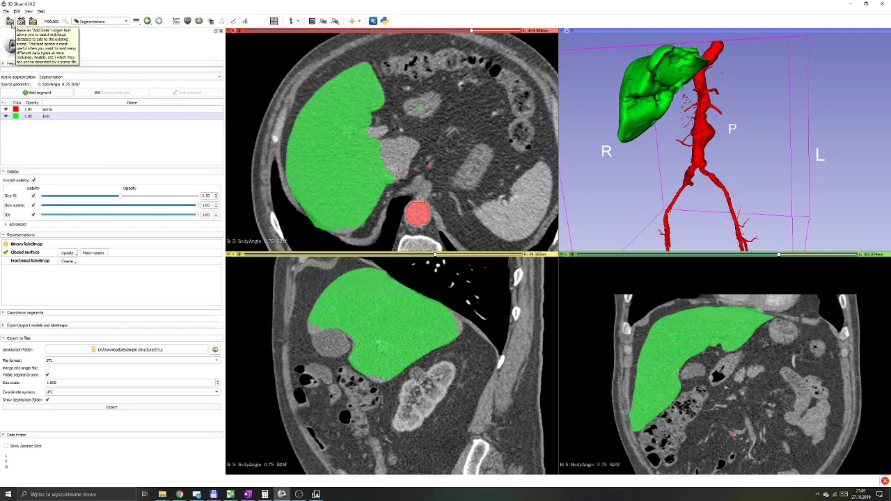Open the Segmentations module selector dropdown
The image size is (891, 501).
coord(101,21)
